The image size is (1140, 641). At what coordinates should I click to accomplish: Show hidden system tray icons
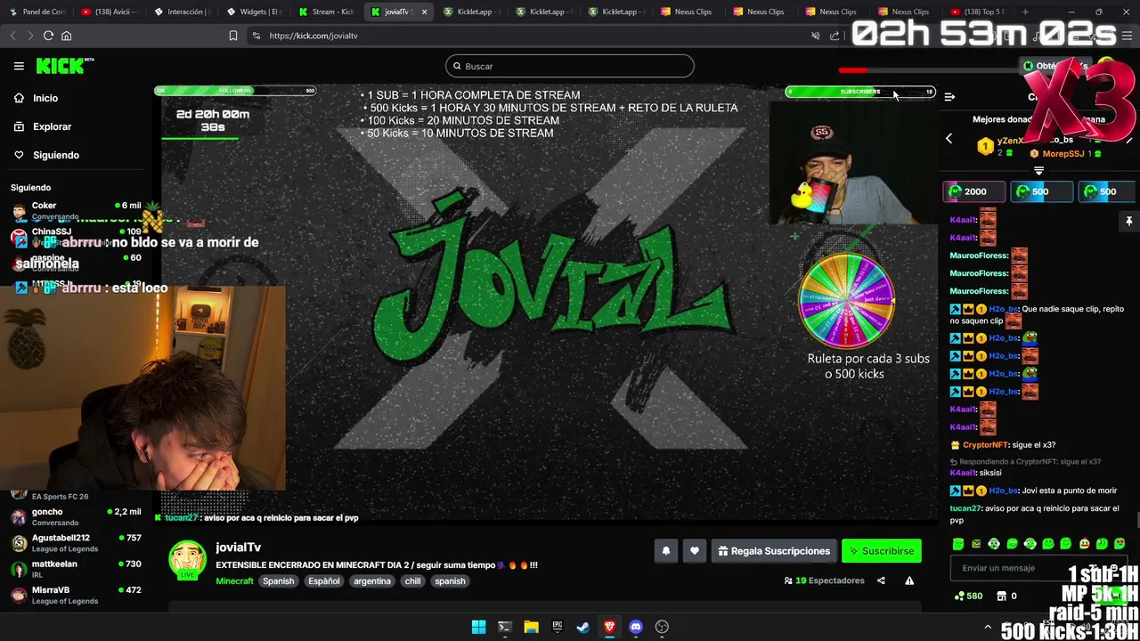(987, 628)
